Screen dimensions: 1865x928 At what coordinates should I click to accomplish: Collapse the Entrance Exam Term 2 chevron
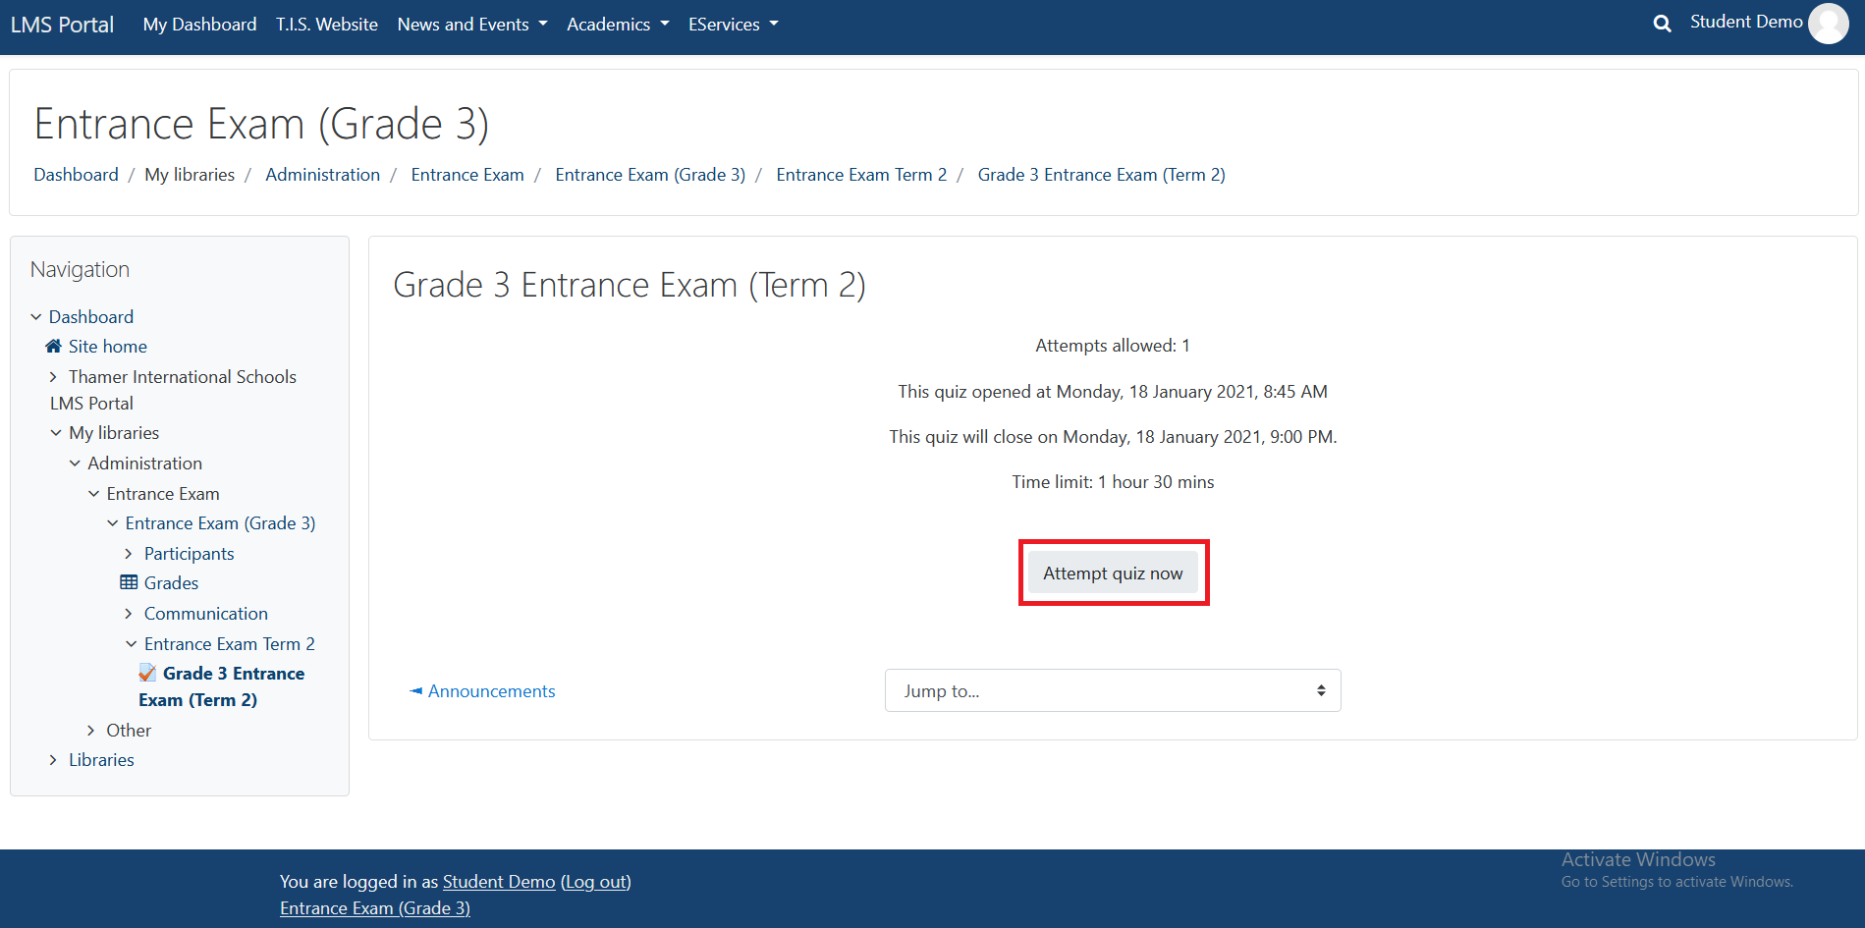[x=131, y=643]
